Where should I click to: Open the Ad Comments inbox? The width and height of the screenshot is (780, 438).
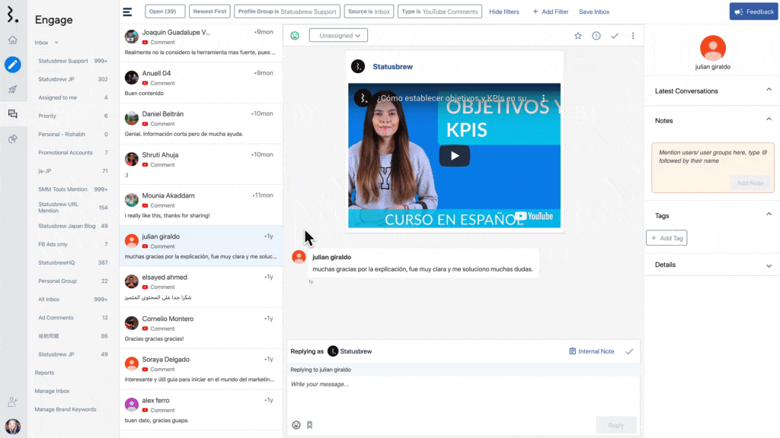pos(56,318)
